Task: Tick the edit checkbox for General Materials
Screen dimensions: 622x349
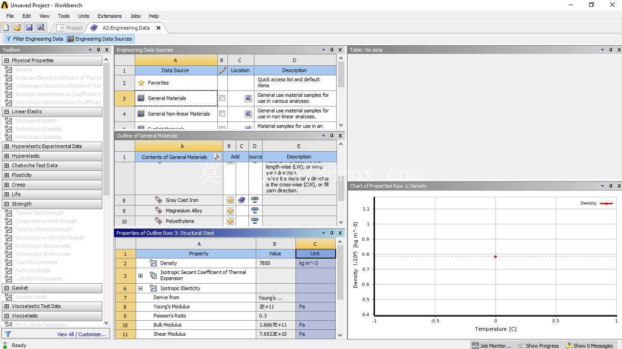Action: 222,98
